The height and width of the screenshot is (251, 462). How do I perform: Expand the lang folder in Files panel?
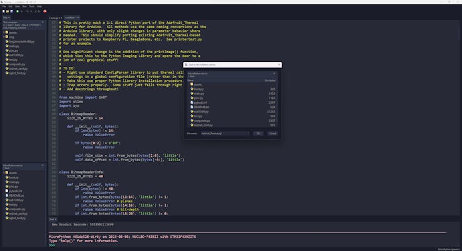[x=2, y=36]
